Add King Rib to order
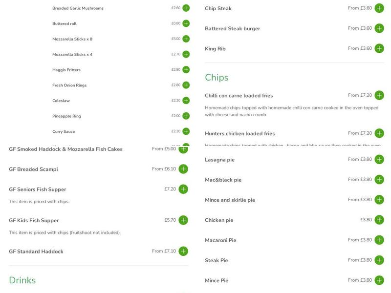 click(379, 48)
